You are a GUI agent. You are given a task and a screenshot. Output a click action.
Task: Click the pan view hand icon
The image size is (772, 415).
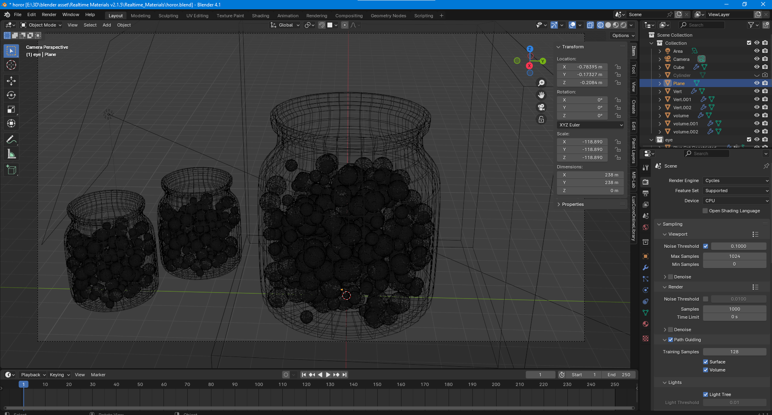[x=541, y=95]
